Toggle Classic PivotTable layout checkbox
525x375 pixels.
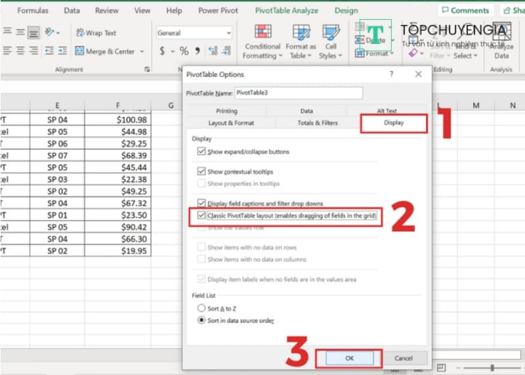[201, 215]
